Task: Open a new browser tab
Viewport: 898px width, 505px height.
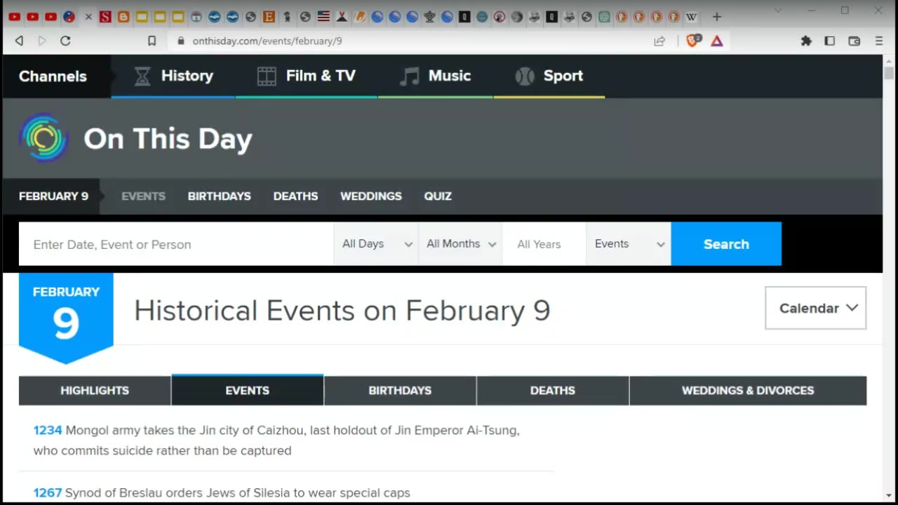Action: point(716,17)
